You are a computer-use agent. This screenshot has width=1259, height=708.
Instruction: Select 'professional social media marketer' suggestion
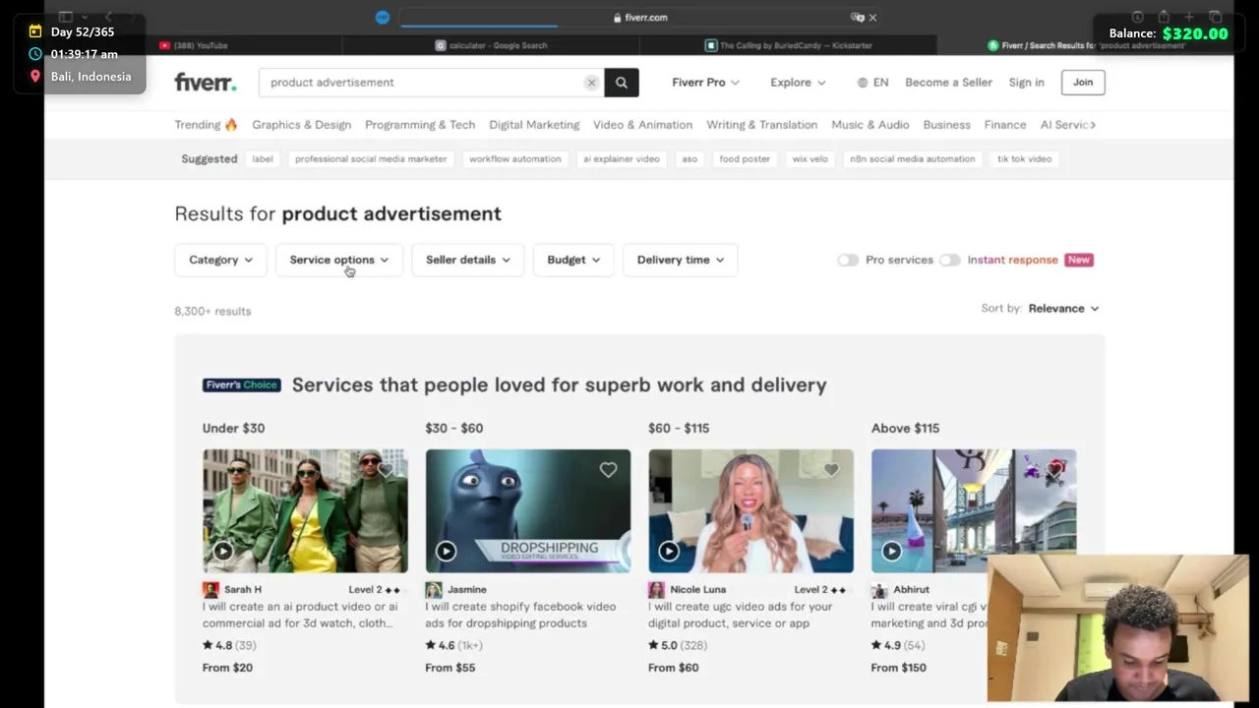(x=371, y=158)
